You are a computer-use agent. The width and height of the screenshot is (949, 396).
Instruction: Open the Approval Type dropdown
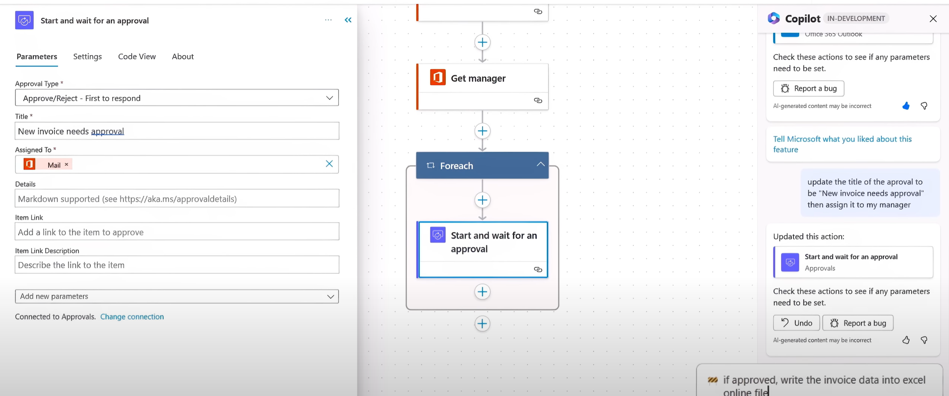pyautogui.click(x=329, y=98)
